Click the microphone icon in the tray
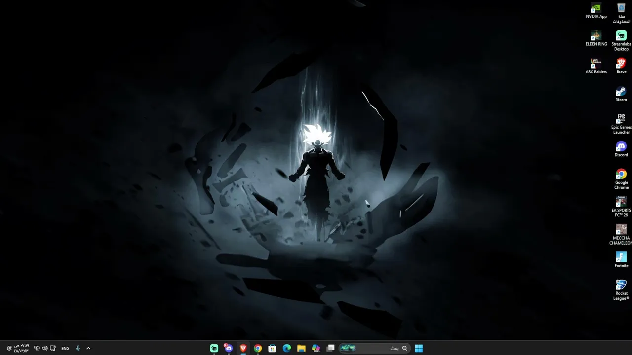Viewport: 632px width, 355px height. [x=78, y=348]
